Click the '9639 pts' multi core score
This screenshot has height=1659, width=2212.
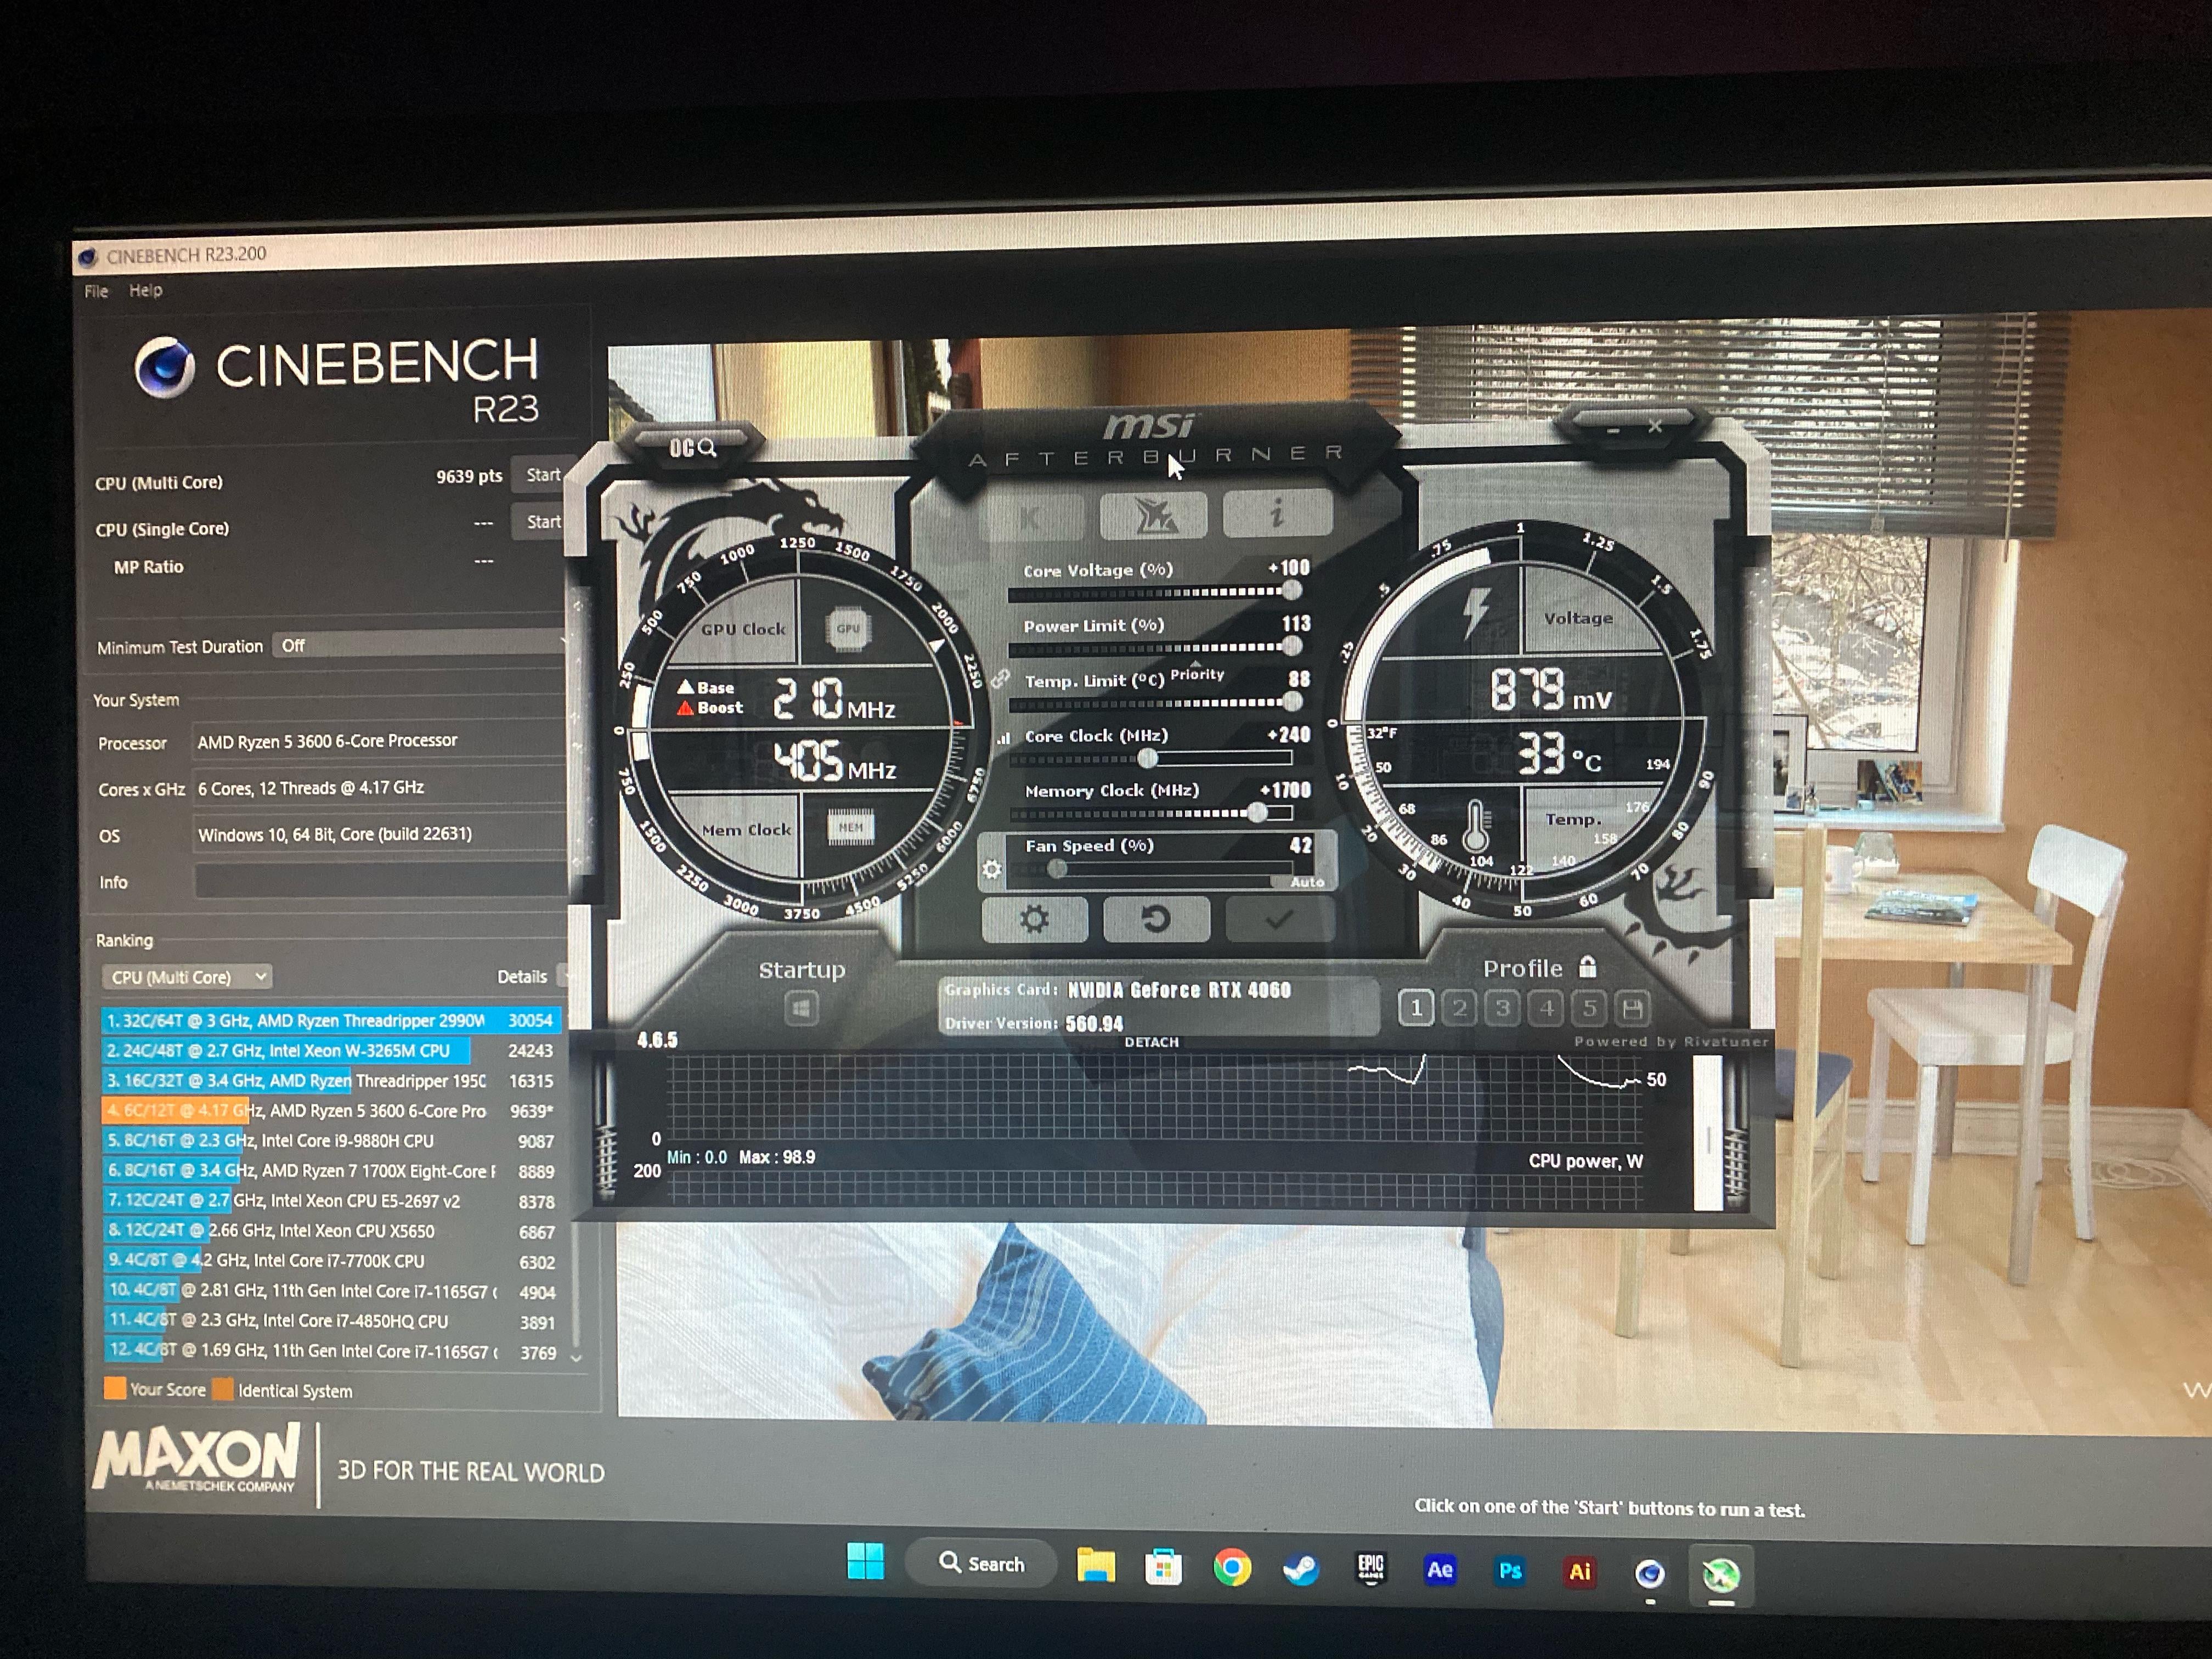469,476
